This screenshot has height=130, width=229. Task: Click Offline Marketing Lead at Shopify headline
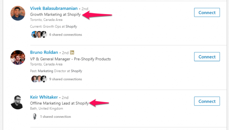pyautogui.click(x=59, y=103)
